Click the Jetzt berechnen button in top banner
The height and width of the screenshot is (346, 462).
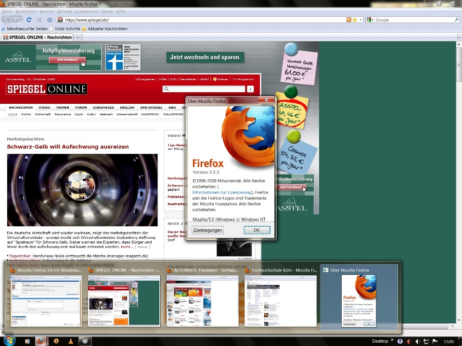click(x=67, y=60)
